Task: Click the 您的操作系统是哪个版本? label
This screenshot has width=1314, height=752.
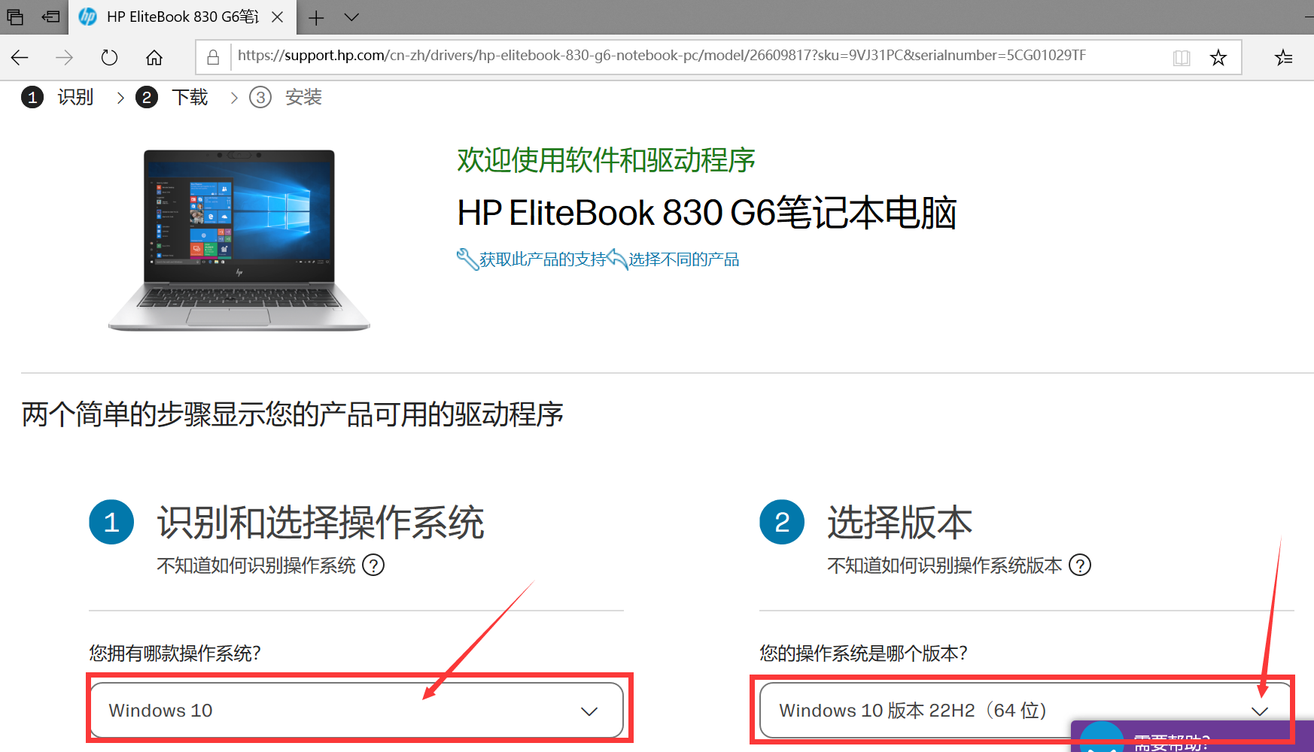Action: click(863, 653)
